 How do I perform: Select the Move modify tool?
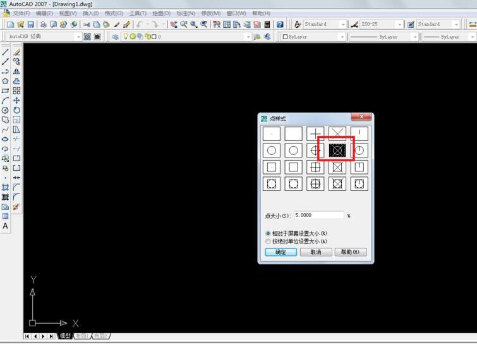(16, 101)
